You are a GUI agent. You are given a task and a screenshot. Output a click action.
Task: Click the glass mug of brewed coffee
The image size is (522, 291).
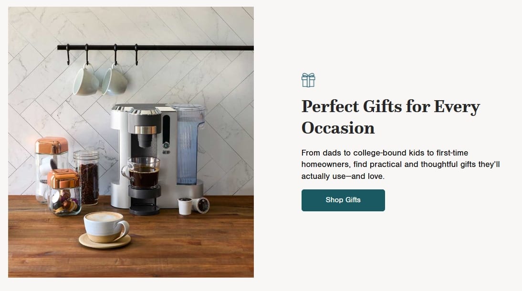[x=142, y=173]
